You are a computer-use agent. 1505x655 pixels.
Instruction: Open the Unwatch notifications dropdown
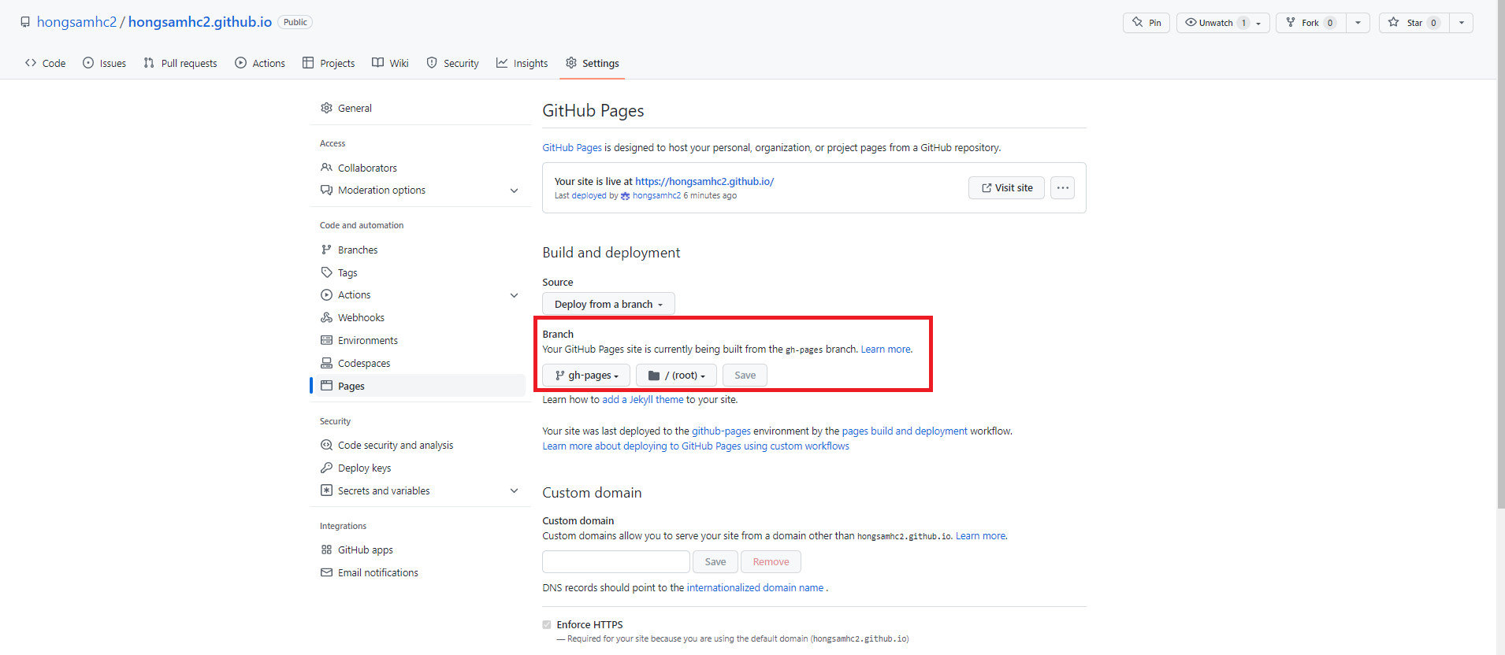click(1223, 23)
